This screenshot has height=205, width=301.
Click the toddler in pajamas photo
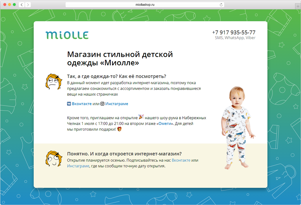tap(237, 128)
